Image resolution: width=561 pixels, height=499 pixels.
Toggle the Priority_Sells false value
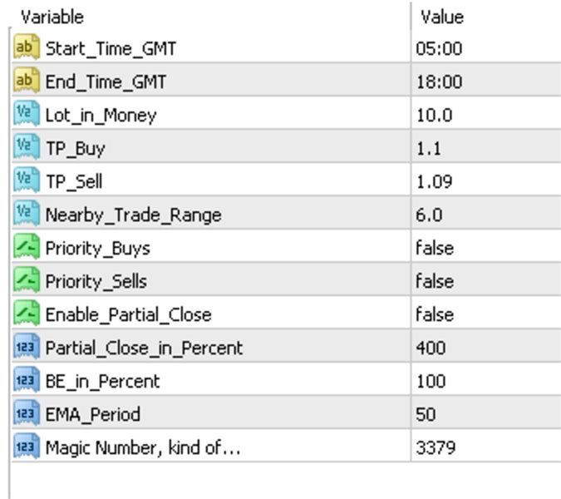[x=435, y=281]
